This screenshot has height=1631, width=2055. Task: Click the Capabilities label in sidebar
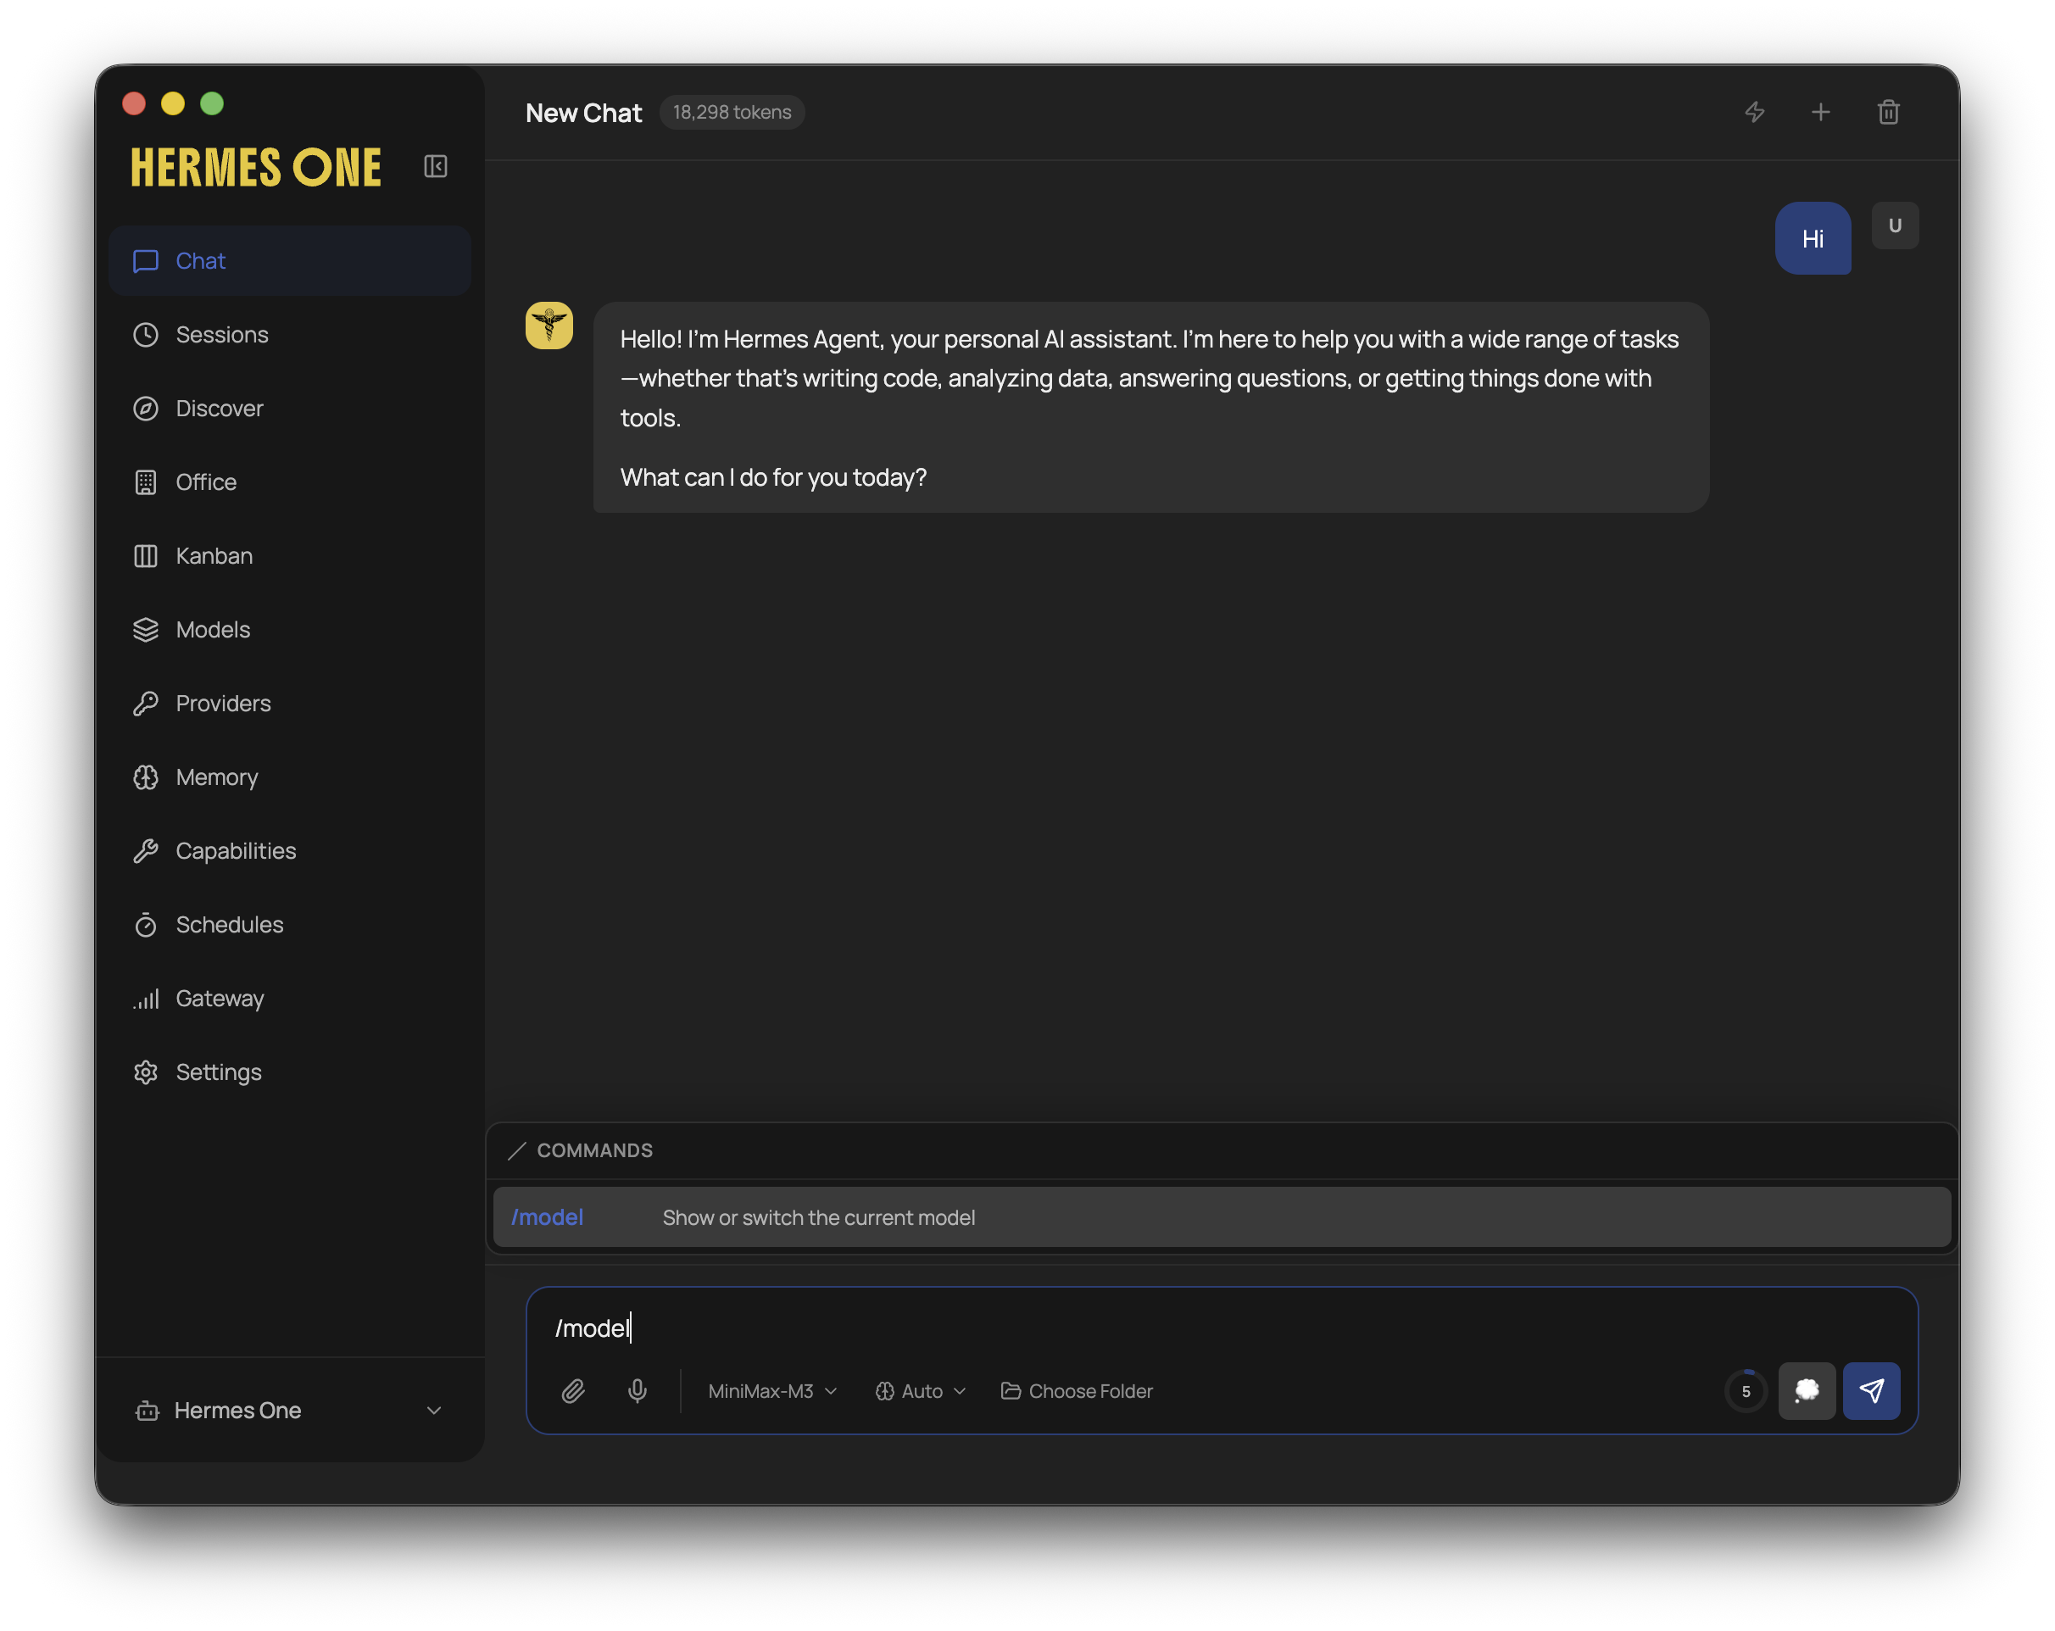click(x=236, y=850)
